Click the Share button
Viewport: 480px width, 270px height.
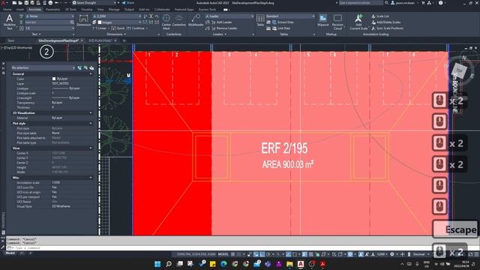[x=128, y=3]
